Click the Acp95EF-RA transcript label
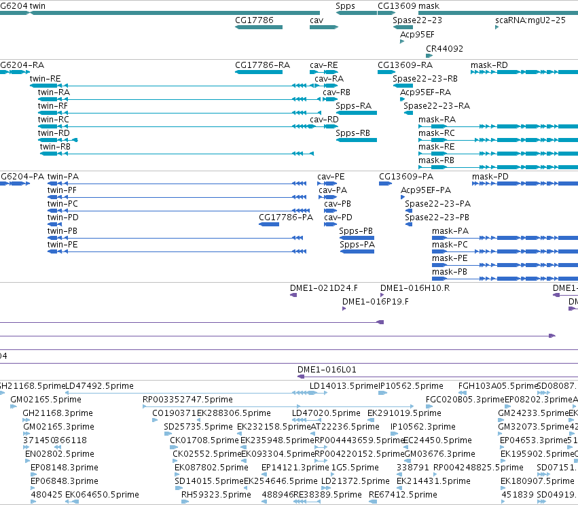The height and width of the screenshot is (505, 578). click(x=426, y=92)
